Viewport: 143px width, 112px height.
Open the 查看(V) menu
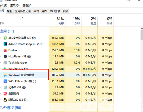coord(27,6)
